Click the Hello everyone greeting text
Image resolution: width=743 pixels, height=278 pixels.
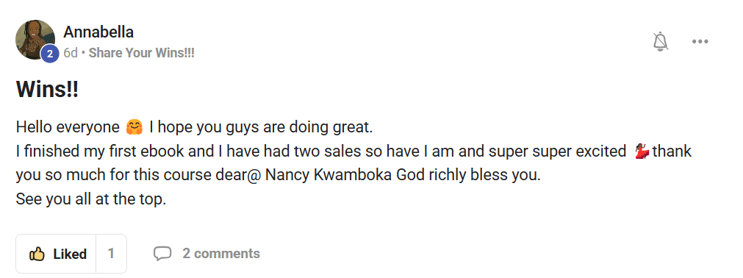pyautogui.click(x=68, y=128)
